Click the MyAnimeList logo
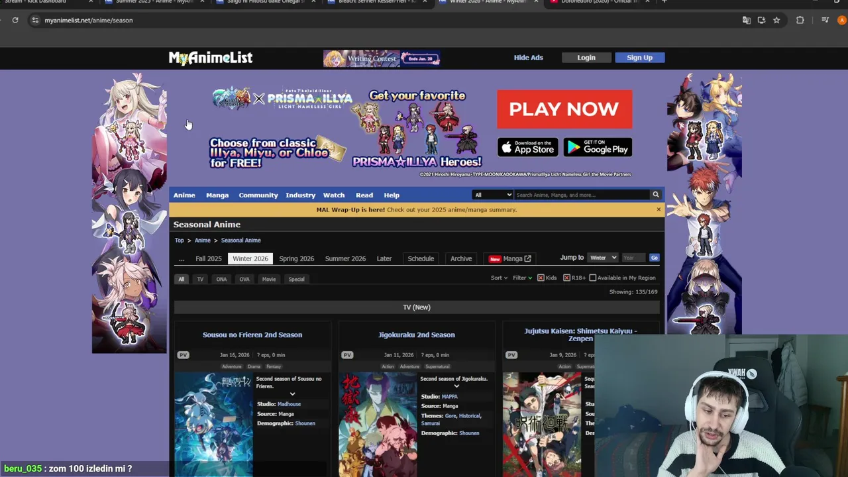Viewport: 848px width, 477px height. click(x=211, y=58)
